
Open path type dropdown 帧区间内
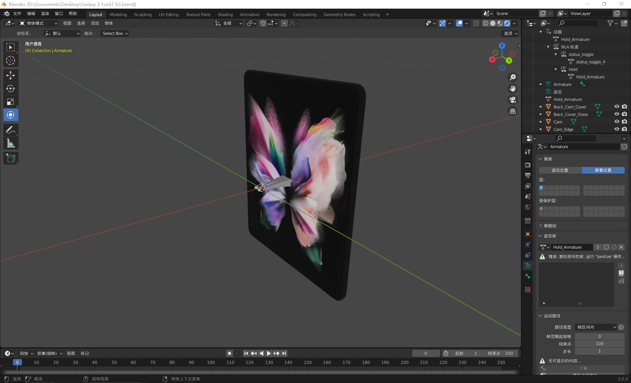pyautogui.click(x=597, y=327)
